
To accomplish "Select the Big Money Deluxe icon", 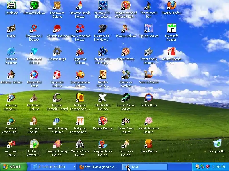I will point(34,98).
